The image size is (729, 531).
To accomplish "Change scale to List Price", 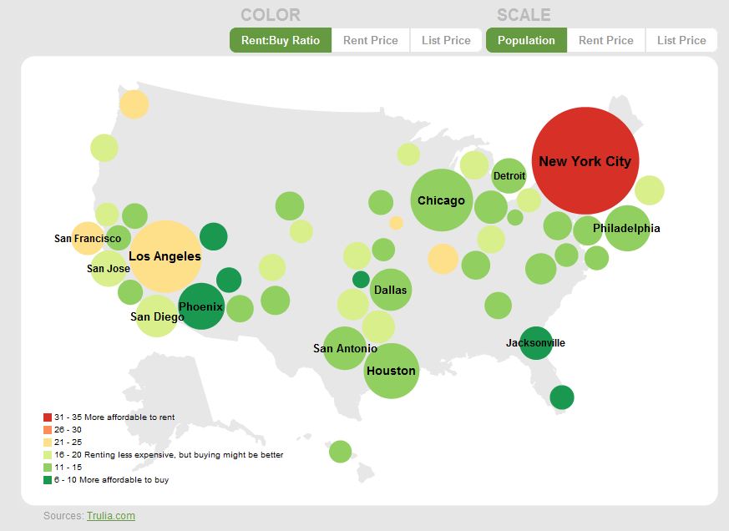I will [x=681, y=40].
